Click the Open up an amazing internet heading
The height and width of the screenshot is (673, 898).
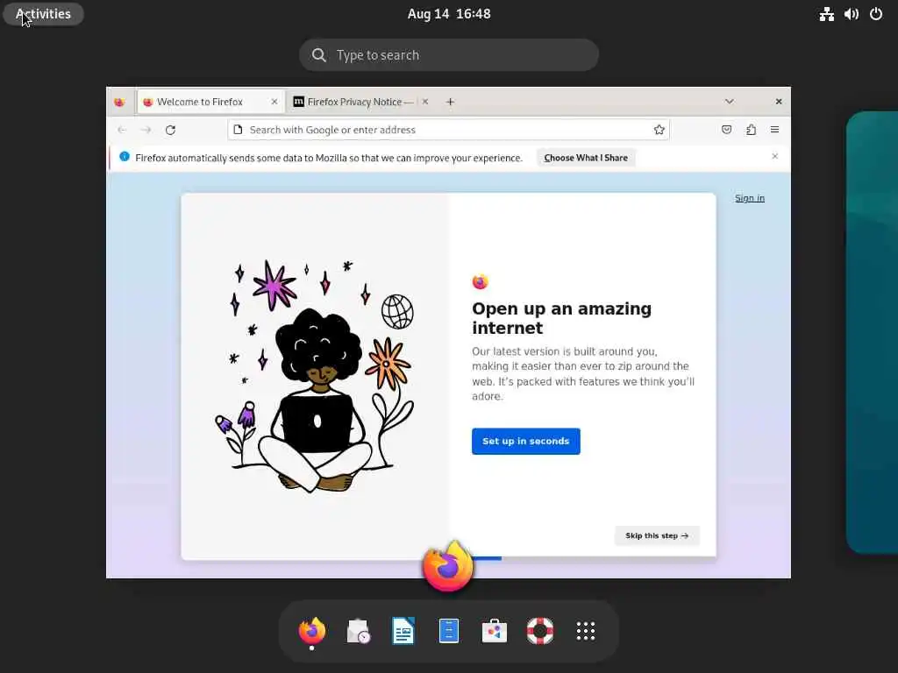click(x=561, y=318)
